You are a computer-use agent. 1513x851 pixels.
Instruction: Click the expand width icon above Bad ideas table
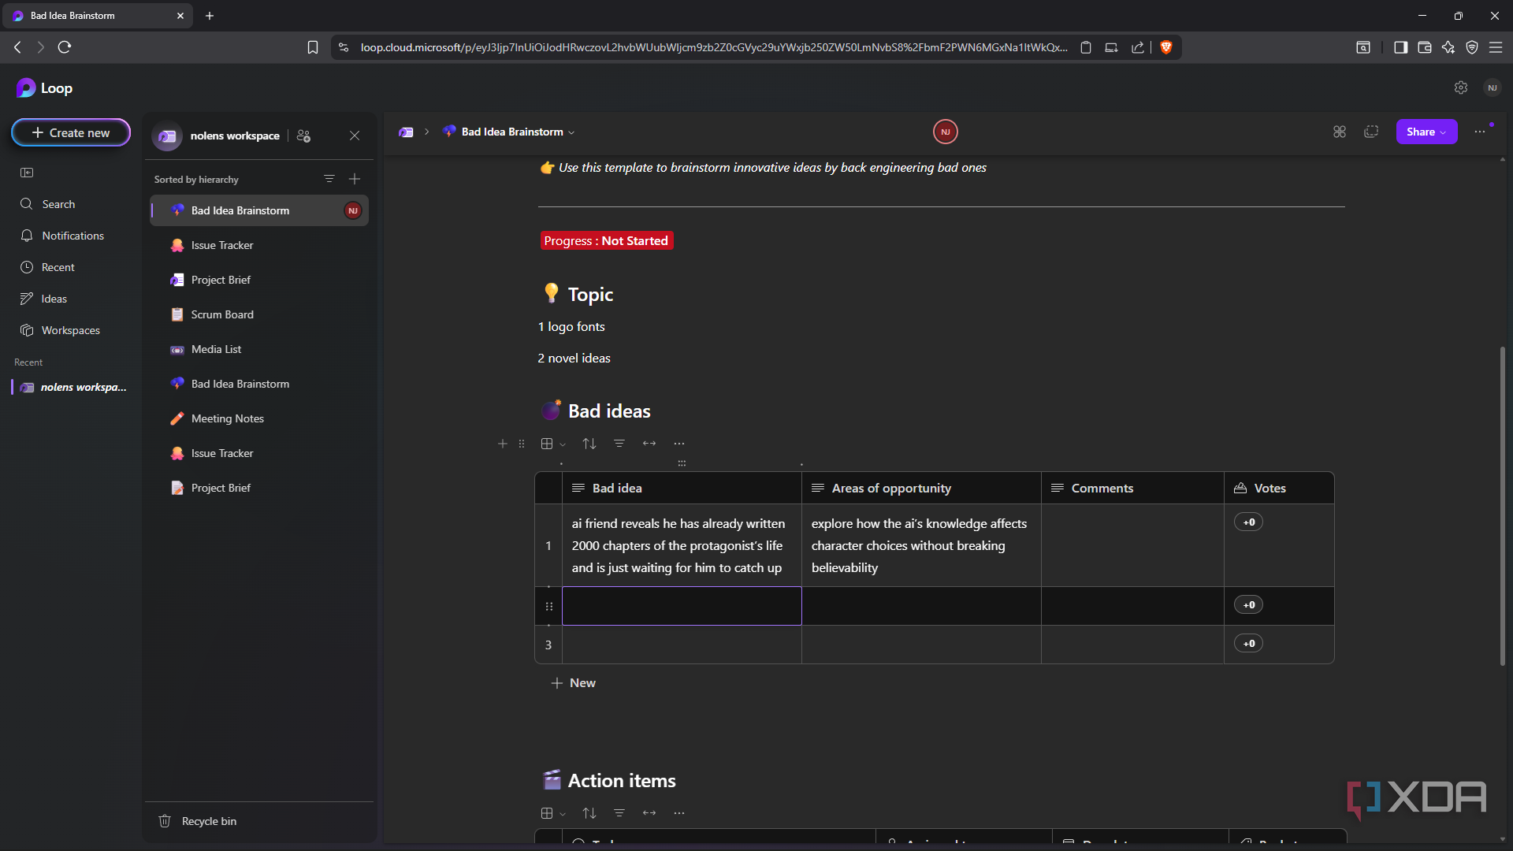(x=649, y=444)
